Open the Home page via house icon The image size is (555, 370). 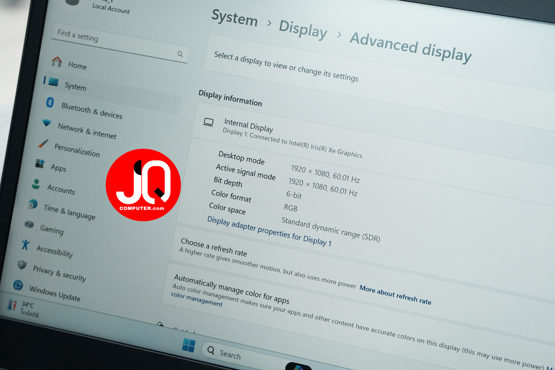(x=57, y=61)
